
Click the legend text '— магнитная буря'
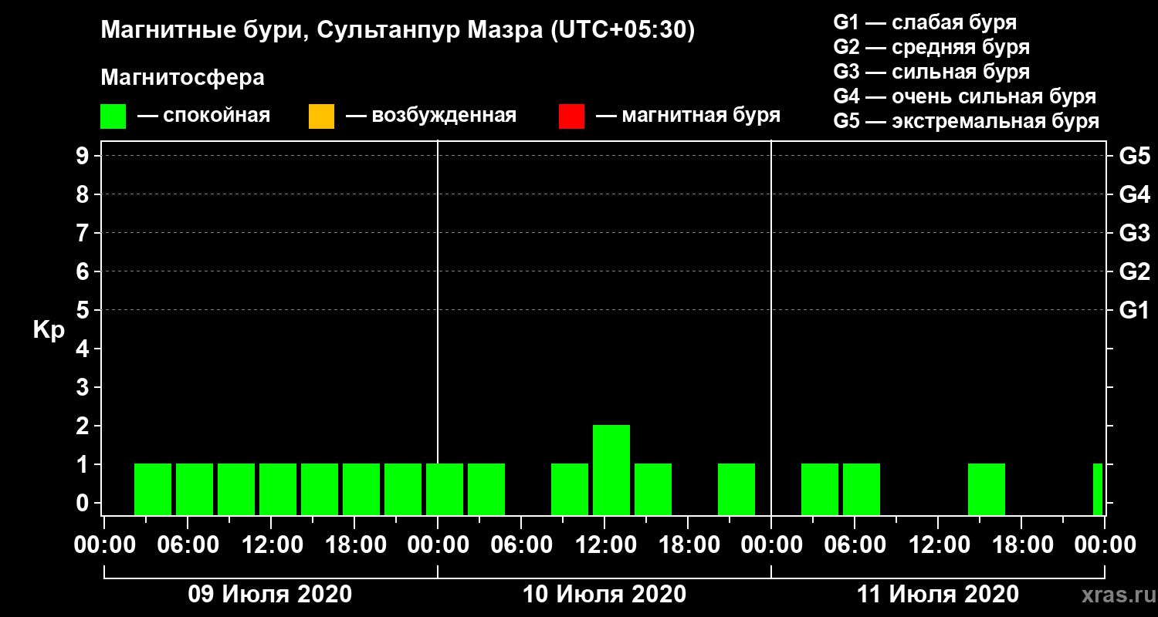(688, 116)
